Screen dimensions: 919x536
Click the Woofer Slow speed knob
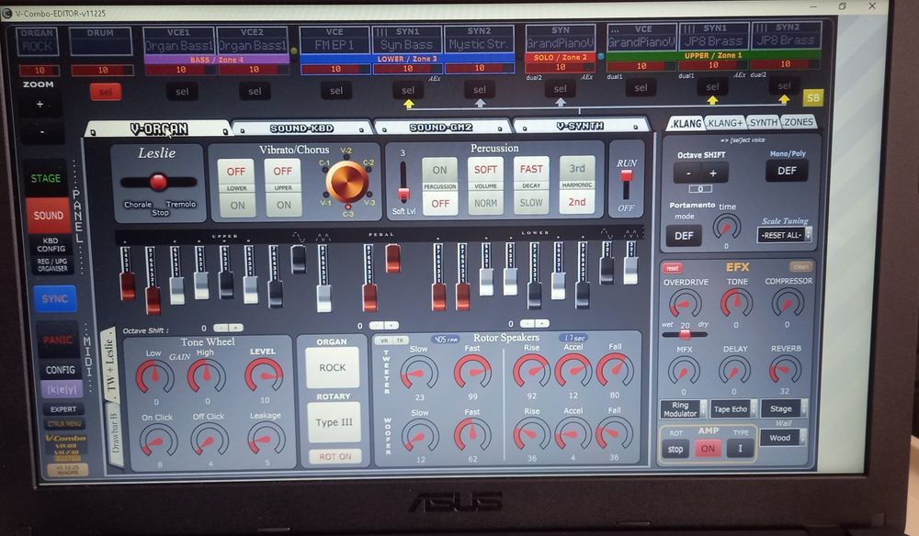(x=420, y=437)
